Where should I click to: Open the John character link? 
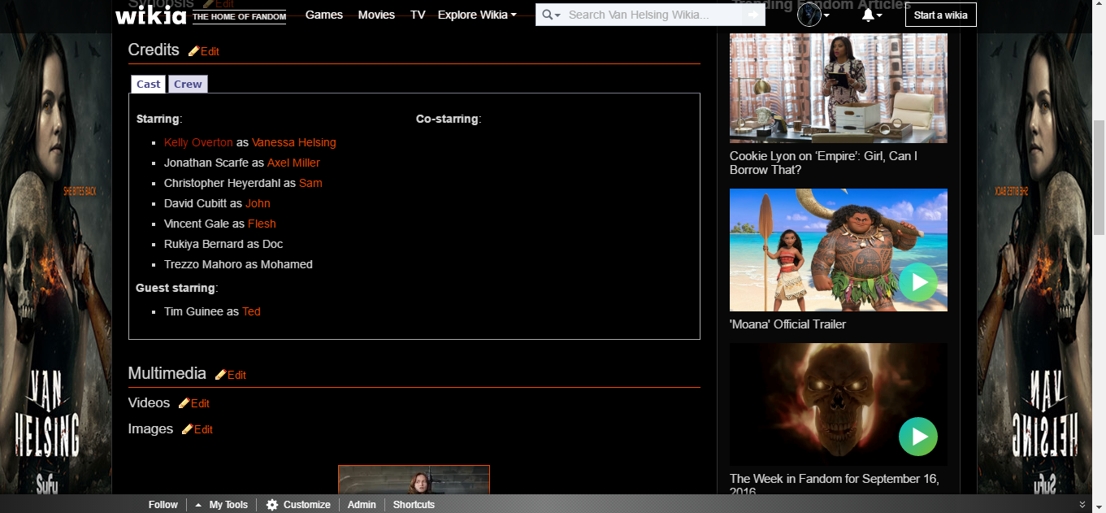(x=258, y=203)
